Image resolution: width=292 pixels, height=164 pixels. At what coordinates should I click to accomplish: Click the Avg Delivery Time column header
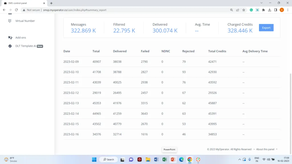tap(255, 51)
